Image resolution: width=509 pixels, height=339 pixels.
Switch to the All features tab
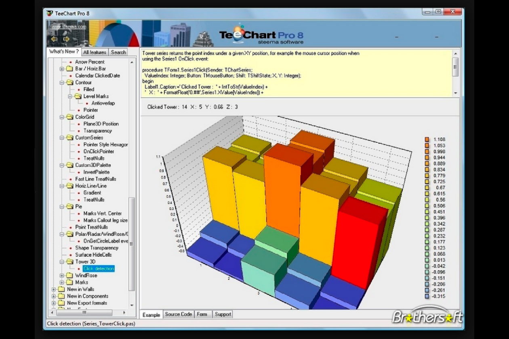coord(95,52)
